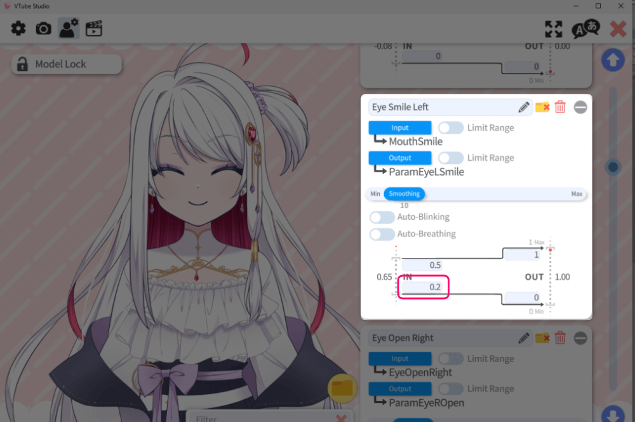Open the hotkey clapperboard icon
Screen dimensions: 635x422
click(94, 29)
